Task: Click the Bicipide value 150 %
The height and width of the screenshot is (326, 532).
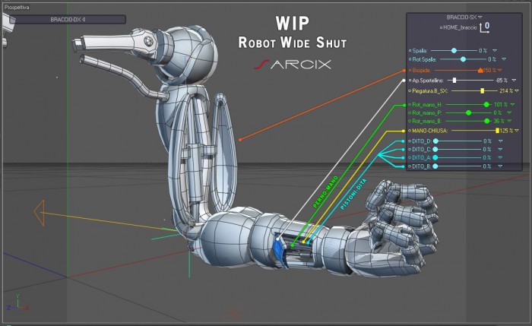Action: point(489,70)
